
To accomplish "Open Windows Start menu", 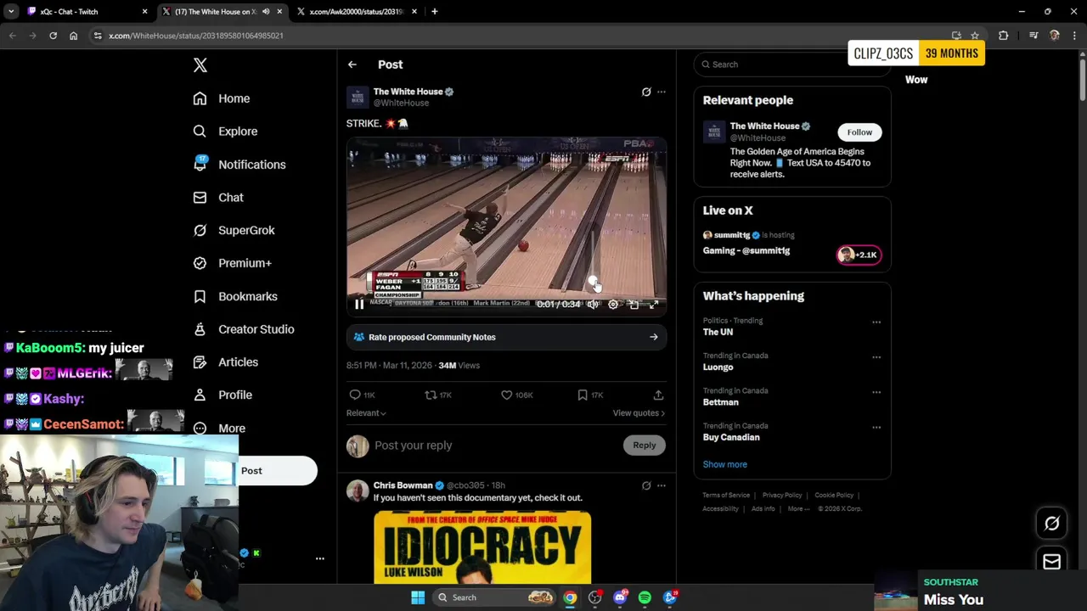I will 418,597.
